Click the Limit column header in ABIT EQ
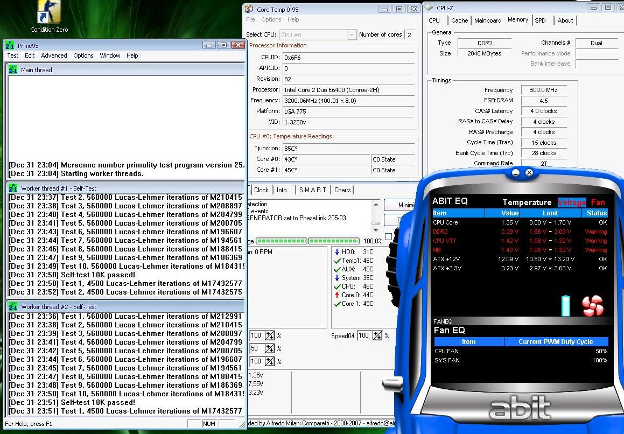The width and height of the screenshot is (624, 434). point(550,213)
